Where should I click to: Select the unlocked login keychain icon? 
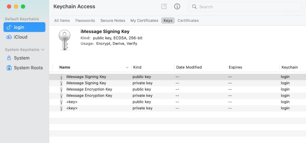click(9, 27)
